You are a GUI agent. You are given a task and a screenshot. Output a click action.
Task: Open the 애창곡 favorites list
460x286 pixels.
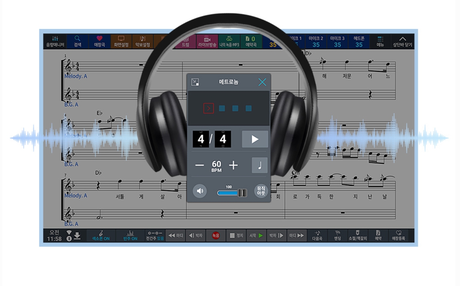[x=100, y=42]
